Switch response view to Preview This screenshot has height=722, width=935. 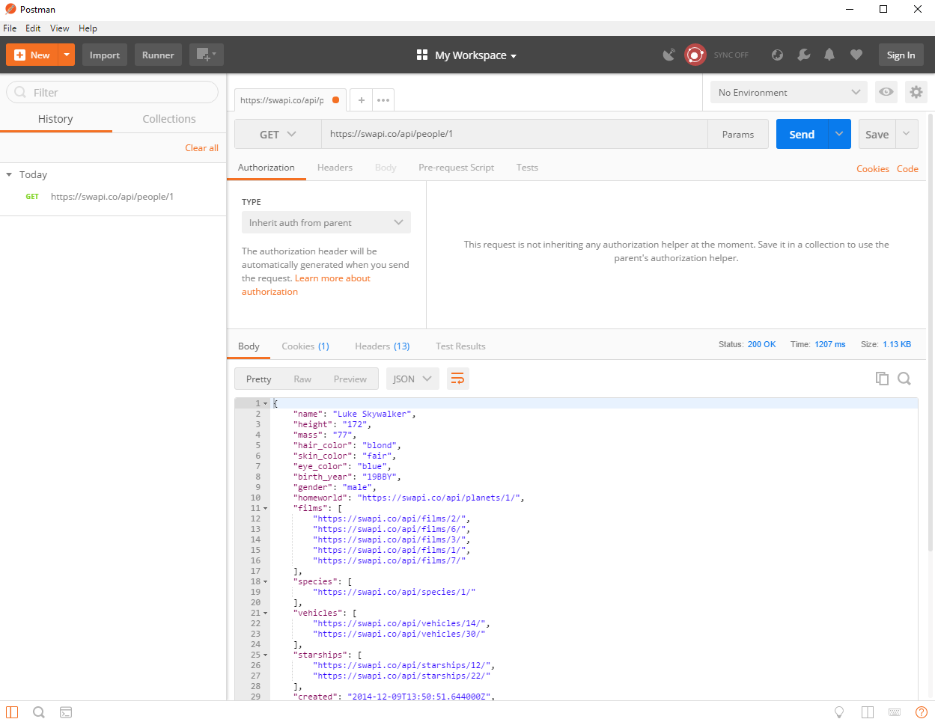tap(350, 379)
